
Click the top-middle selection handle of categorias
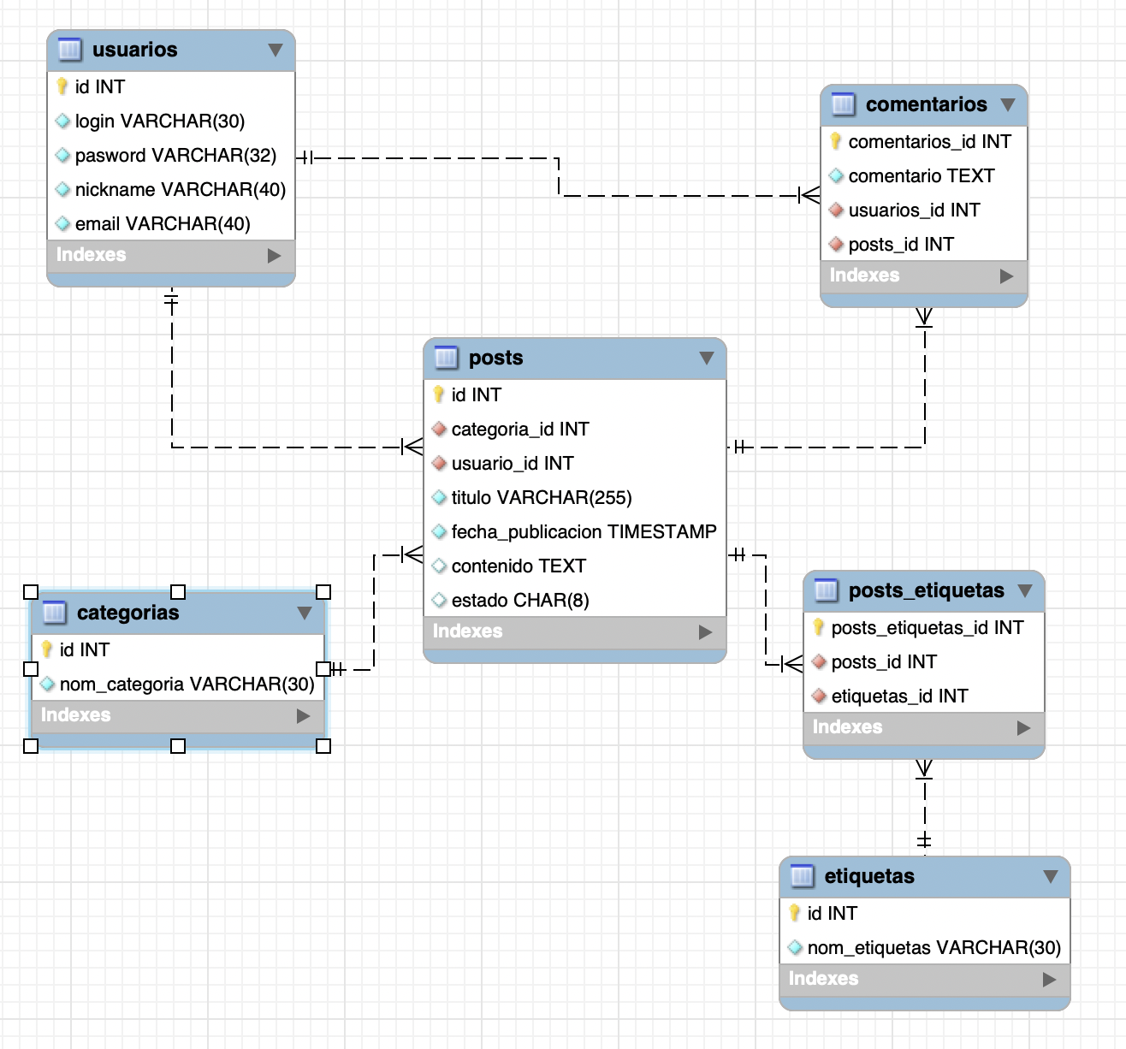178,592
